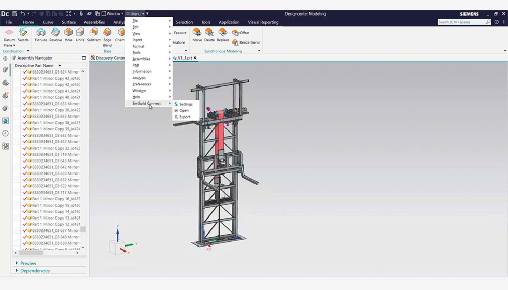Click the Settings icon in SimSolid Connect submenu
This screenshot has height=290, width=508.
(176, 104)
